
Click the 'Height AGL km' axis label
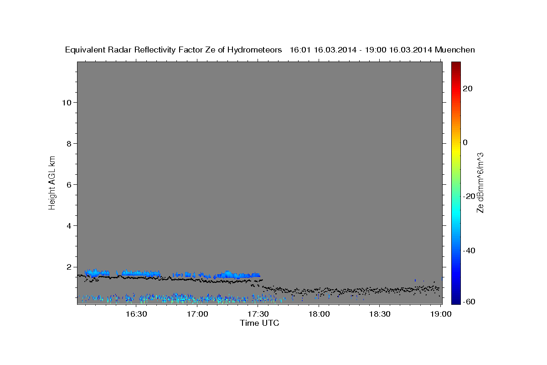click(52, 182)
